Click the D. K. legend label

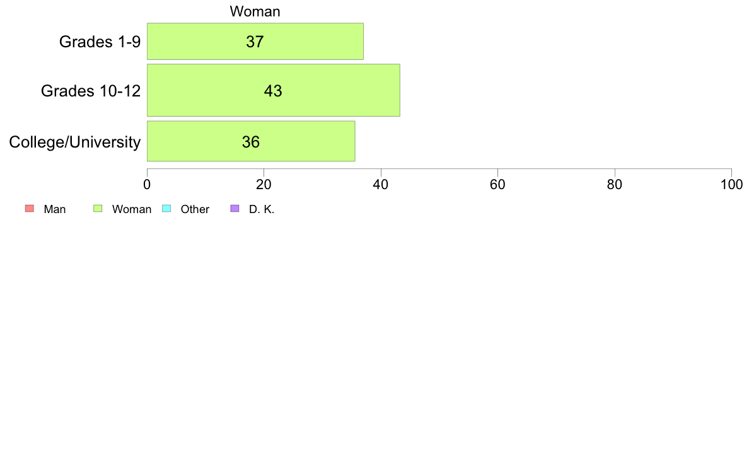click(262, 209)
